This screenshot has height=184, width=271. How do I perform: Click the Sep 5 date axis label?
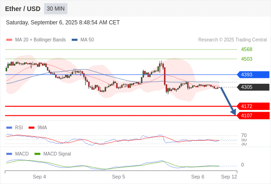coord(119,177)
